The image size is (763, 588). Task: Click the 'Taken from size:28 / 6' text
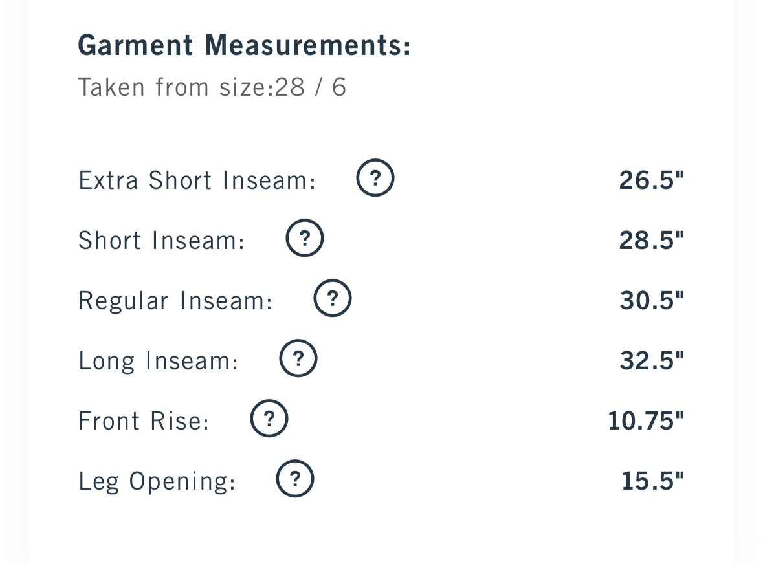click(212, 87)
